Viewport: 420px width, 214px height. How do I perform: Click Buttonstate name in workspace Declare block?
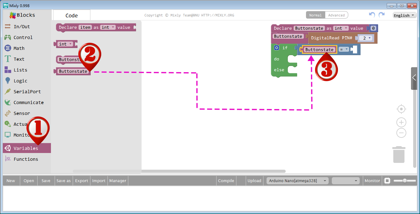tap(309, 28)
